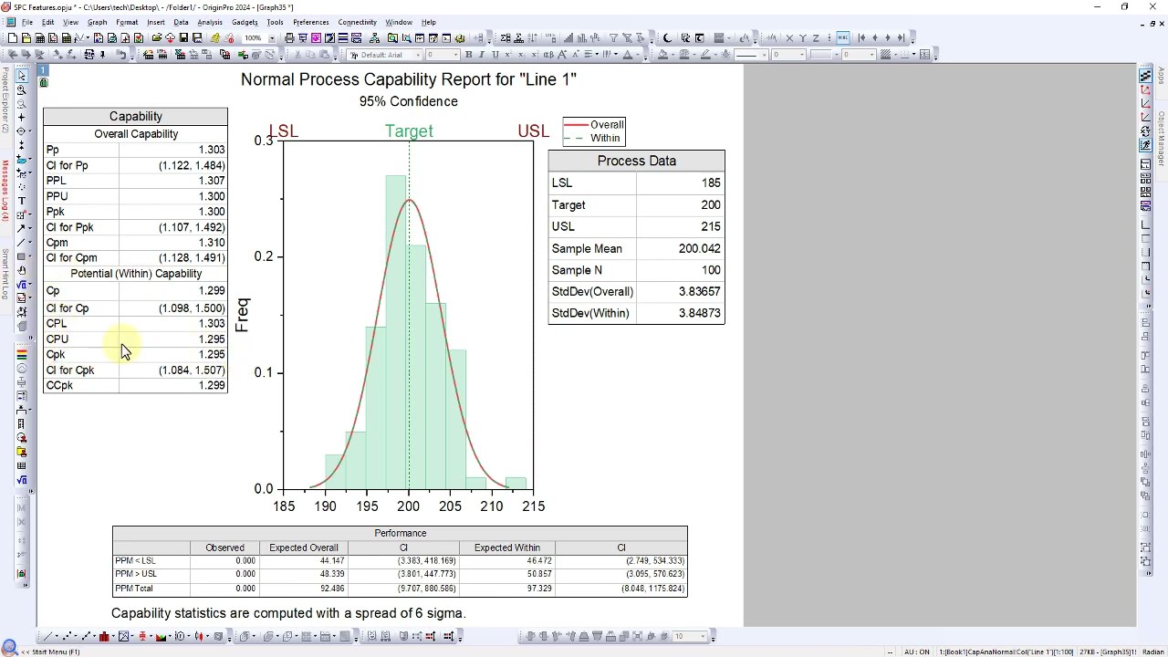Click the Freq Y axis title
The image size is (1168, 657).
pos(242,315)
